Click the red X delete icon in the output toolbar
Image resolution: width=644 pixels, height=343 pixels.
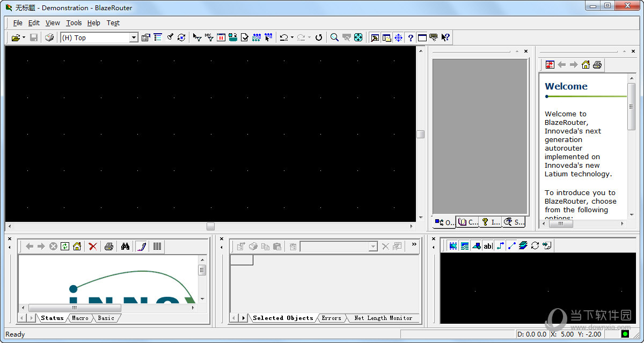tap(93, 246)
